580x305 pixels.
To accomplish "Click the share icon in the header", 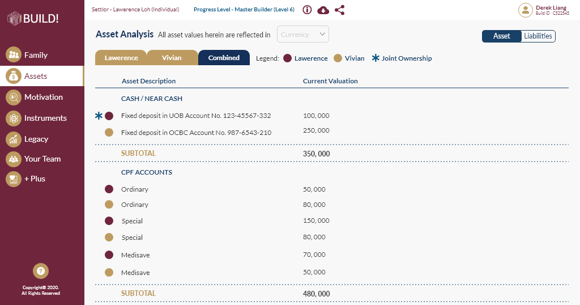I will pos(340,10).
